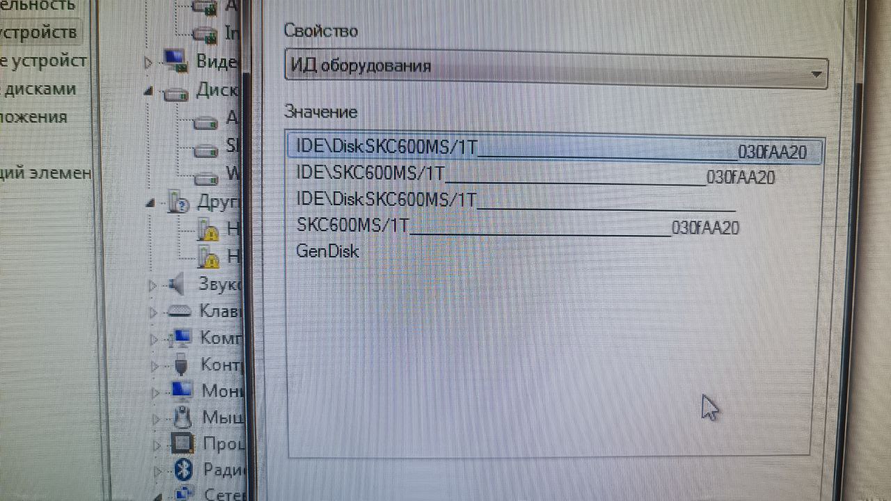
Task: Expand the 'Проц...' processors node
Action: coord(155,445)
